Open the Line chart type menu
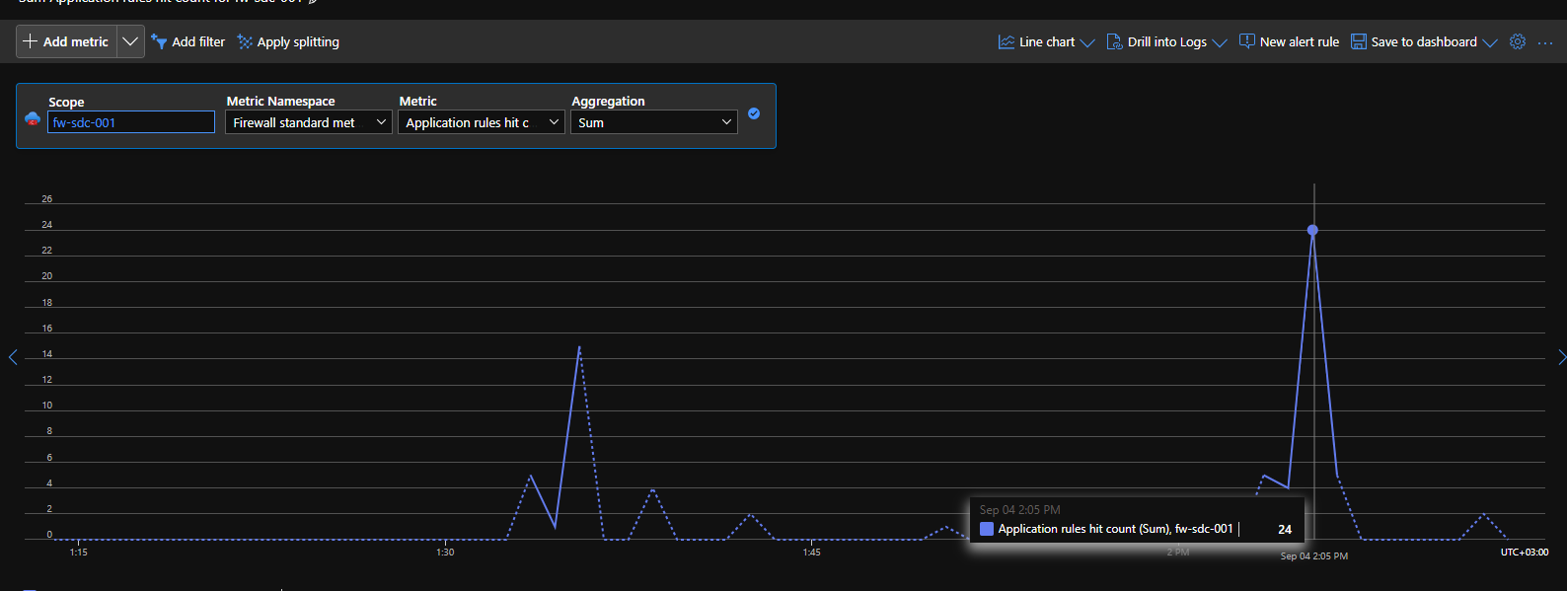The height and width of the screenshot is (591, 1567). click(1046, 41)
